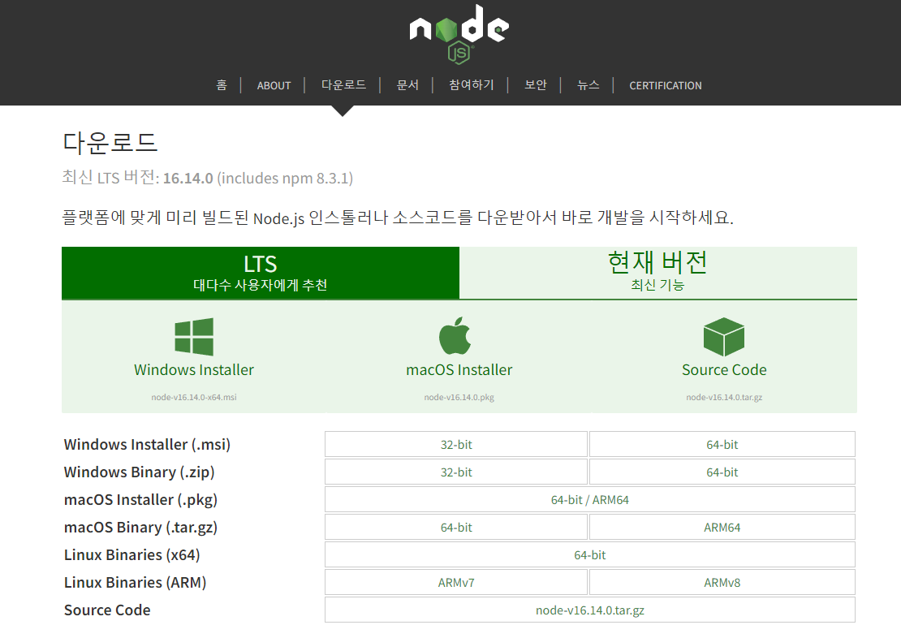Screen dimensions: 901x638
Task: Download Linux Binaries (x64) 64-bit
Action: (590, 554)
